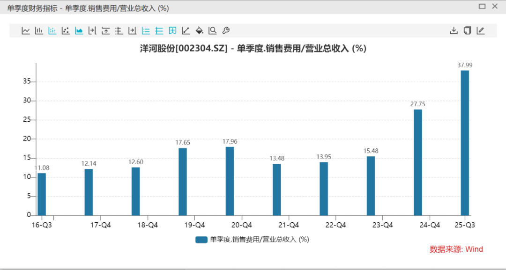Click the x-axis label 23-Q4

pyautogui.click(x=383, y=225)
